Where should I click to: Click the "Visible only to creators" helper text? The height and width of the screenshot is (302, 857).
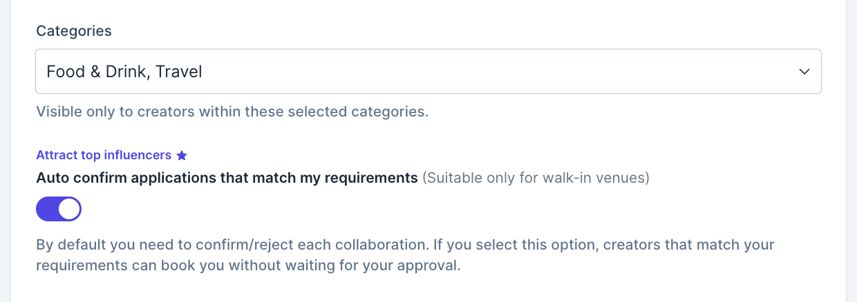(x=117, y=112)
